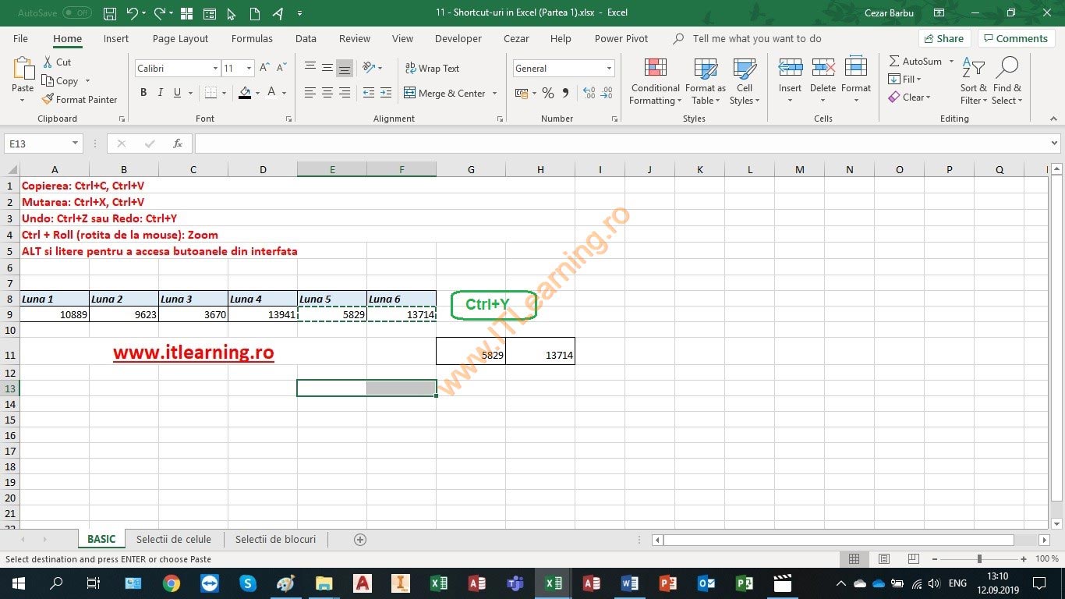Click the comma style icon
This screenshot has width=1065, height=599.
coord(567,94)
